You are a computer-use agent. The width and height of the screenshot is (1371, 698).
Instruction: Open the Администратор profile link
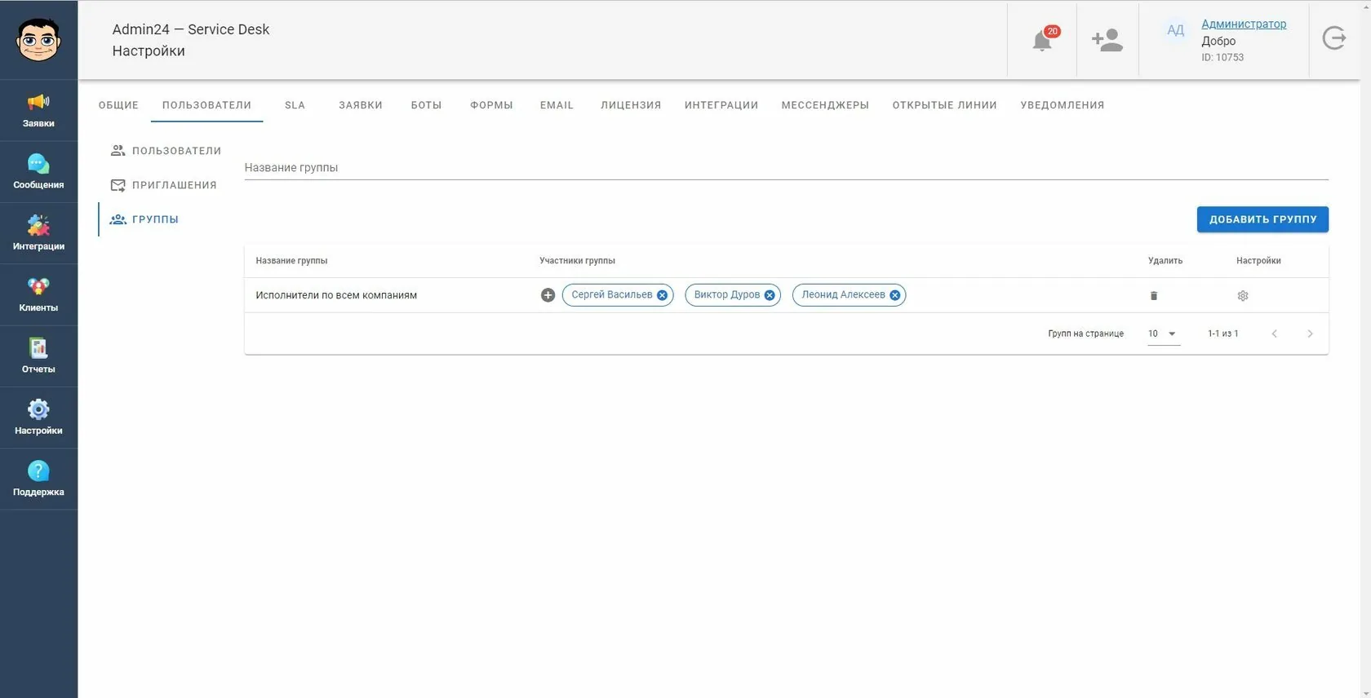coord(1244,24)
